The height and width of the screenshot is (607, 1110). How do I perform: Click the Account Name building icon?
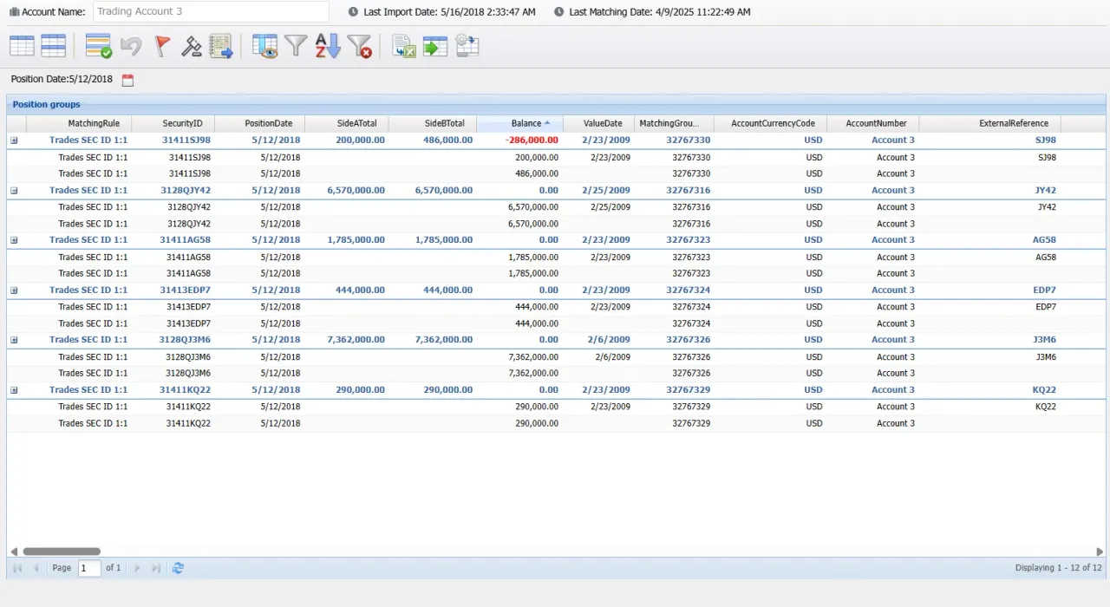pyautogui.click(x=14, y=12)
